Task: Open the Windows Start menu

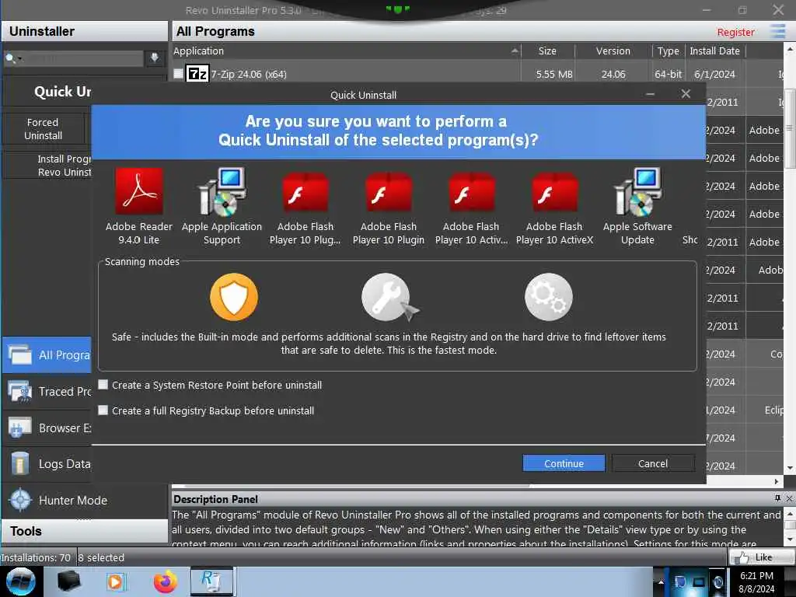Action: [20, 581]
